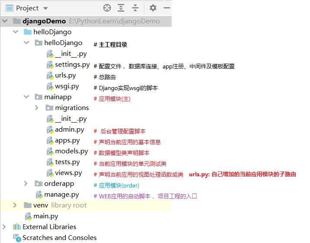Click the settings.py Python file icon

click(50, 65)
